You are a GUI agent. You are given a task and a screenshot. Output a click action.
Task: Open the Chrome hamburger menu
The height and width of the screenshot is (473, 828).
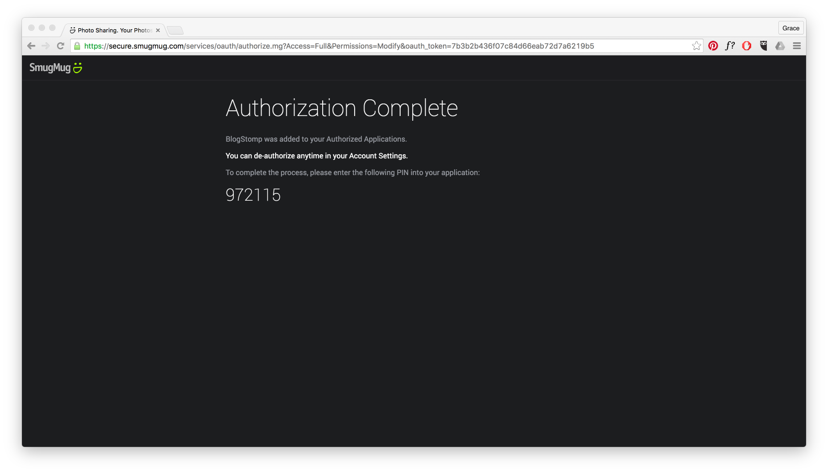(x=797, y=46)
